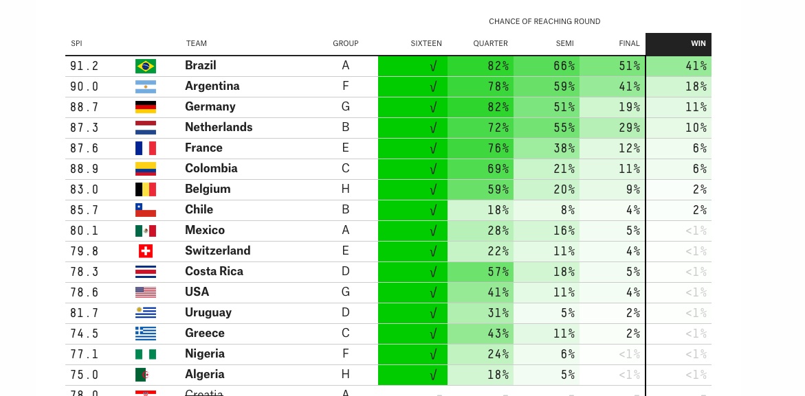Click the Costa Rica flag icon
805x396 pixels.
point(145,272)
